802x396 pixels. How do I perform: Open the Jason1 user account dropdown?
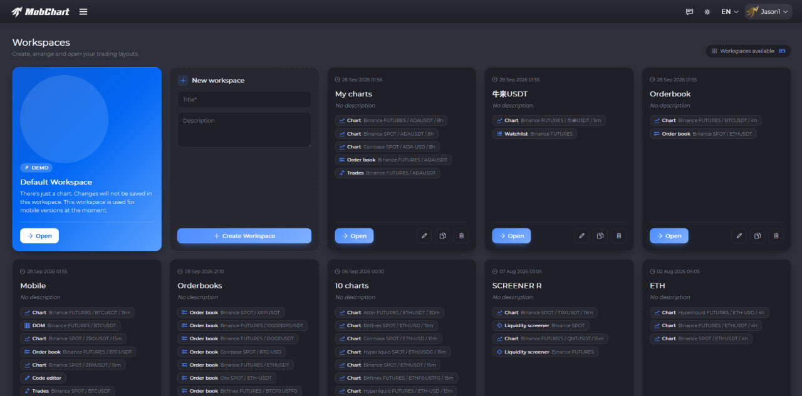coord(768,11)
